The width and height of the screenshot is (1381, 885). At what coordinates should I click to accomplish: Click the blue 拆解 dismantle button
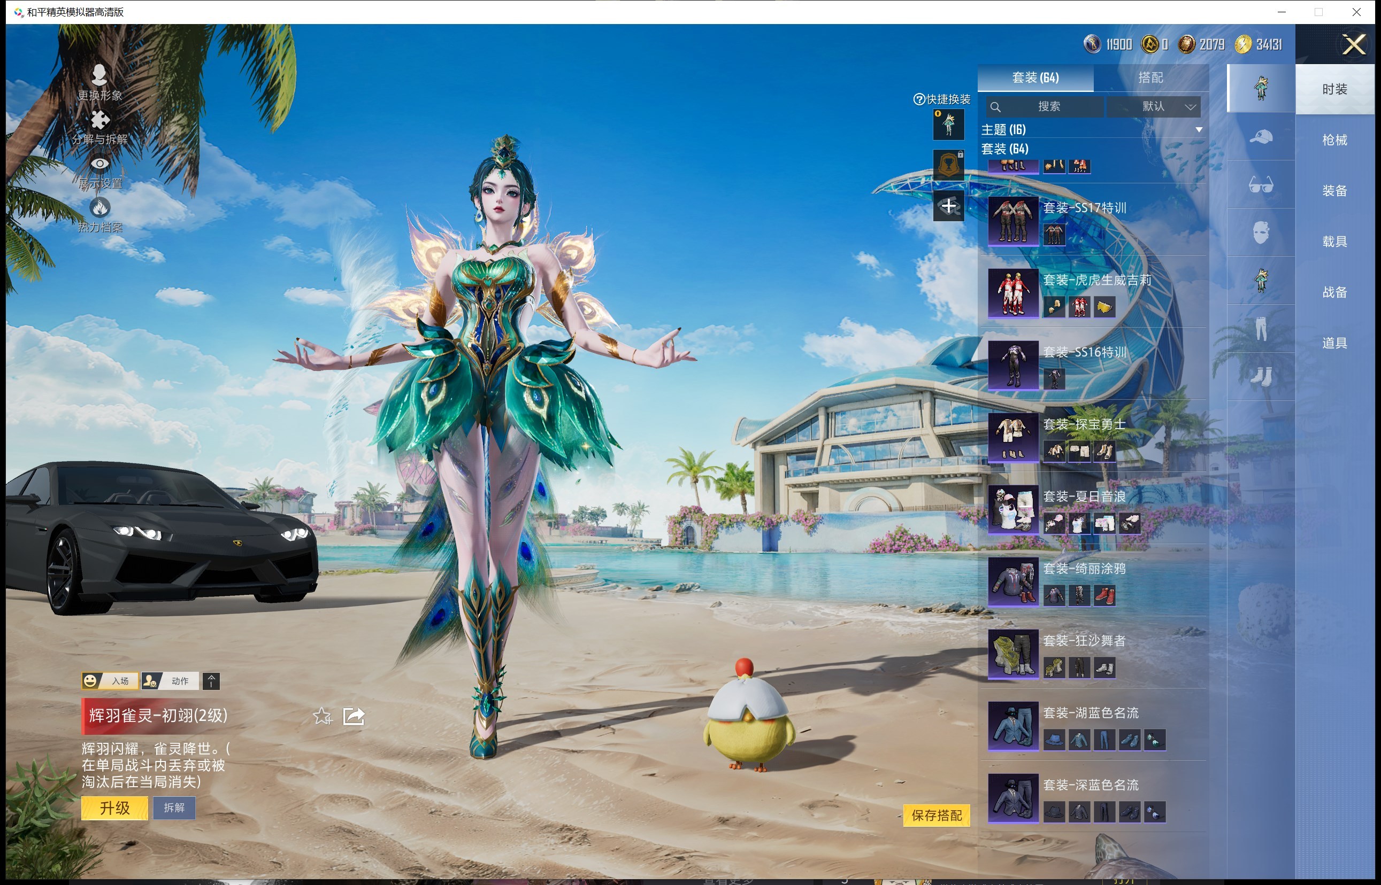coord(174,808)
